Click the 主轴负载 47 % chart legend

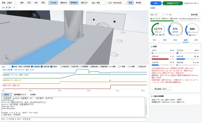click(12, 80)
